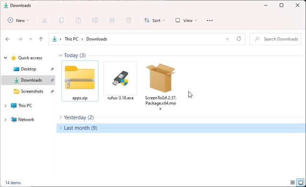Image resolution: width=306 pixels, height=187 pixels.
Task: Click pin icon next to sidebar Downloads
Action: point(52,80)
